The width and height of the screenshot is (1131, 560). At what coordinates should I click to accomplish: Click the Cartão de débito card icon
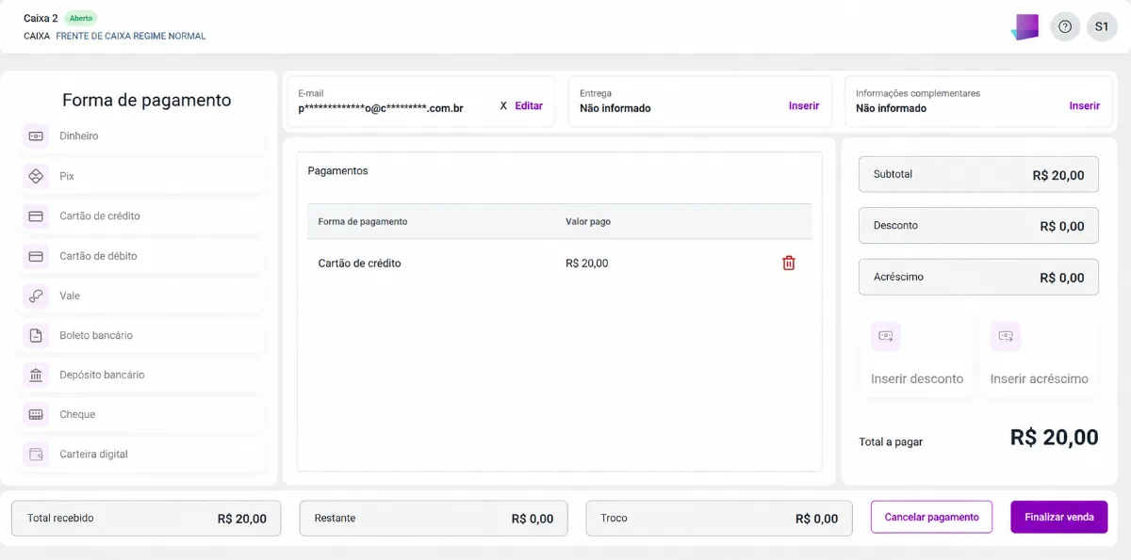tap(36, 256)
